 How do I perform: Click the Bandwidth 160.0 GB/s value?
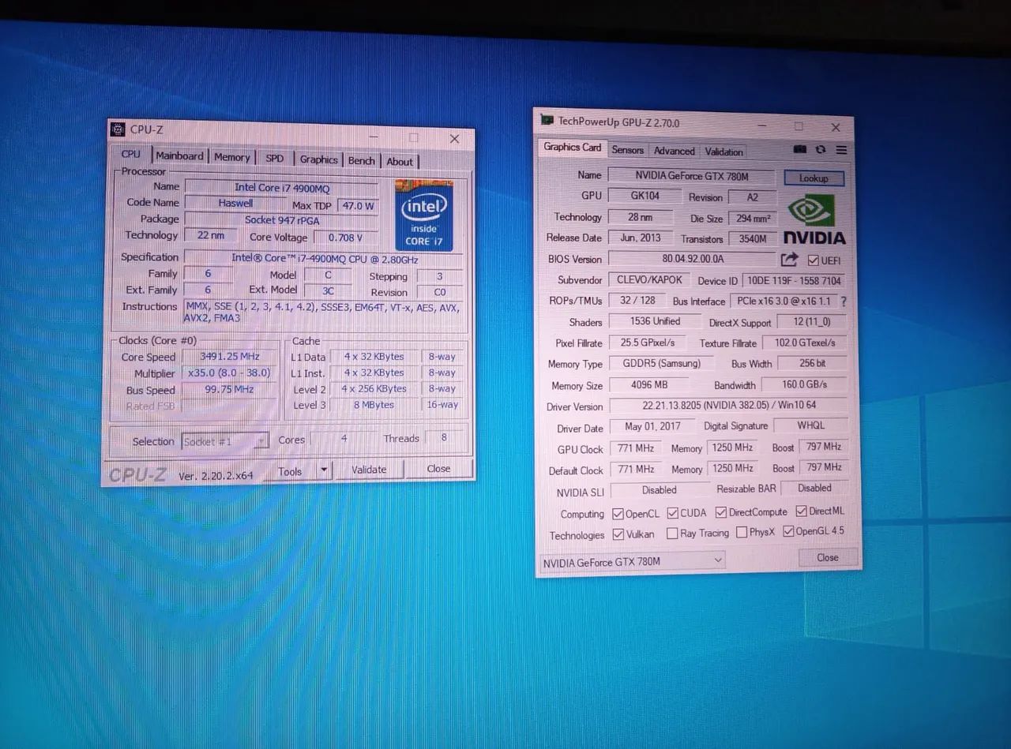point(804,384)
